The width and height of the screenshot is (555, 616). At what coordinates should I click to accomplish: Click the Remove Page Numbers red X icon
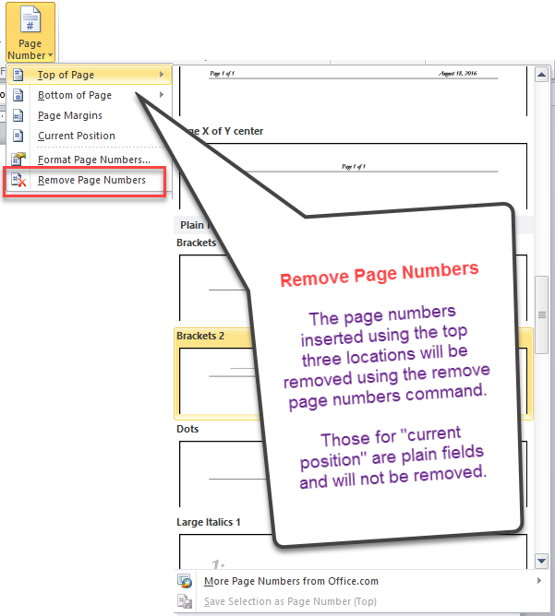click(x=18, y=180)
